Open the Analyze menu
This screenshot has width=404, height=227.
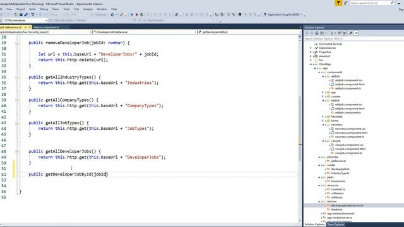(x=88, y=9)
